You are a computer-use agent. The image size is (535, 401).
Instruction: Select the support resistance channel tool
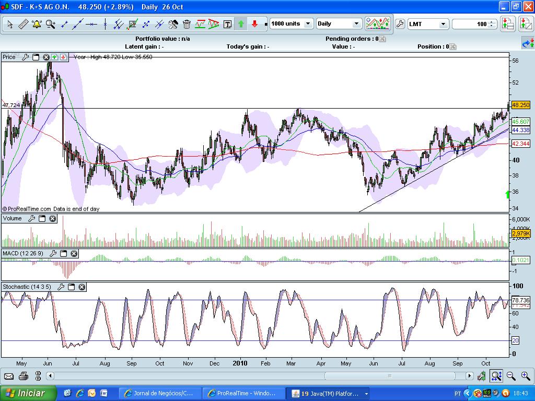tap(200, 24)
